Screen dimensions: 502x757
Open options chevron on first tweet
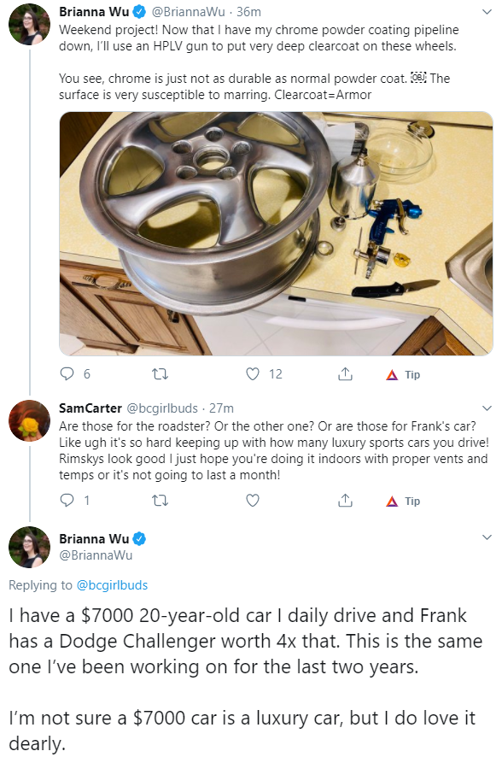point(487,12)
